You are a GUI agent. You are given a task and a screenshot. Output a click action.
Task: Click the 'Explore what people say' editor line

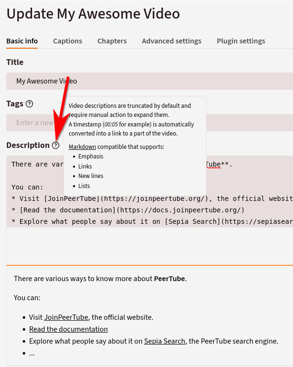coord(152,221)
